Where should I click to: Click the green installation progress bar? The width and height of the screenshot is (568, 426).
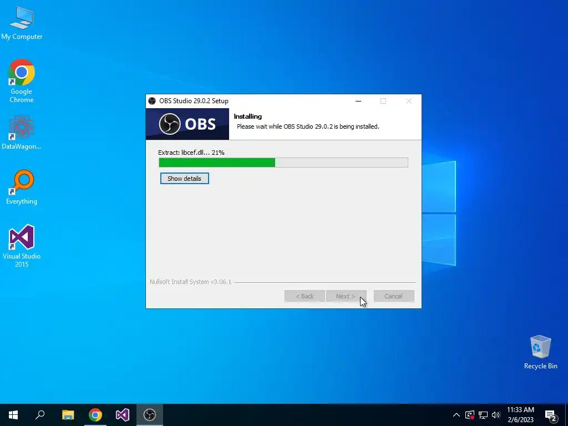point(283,163)
